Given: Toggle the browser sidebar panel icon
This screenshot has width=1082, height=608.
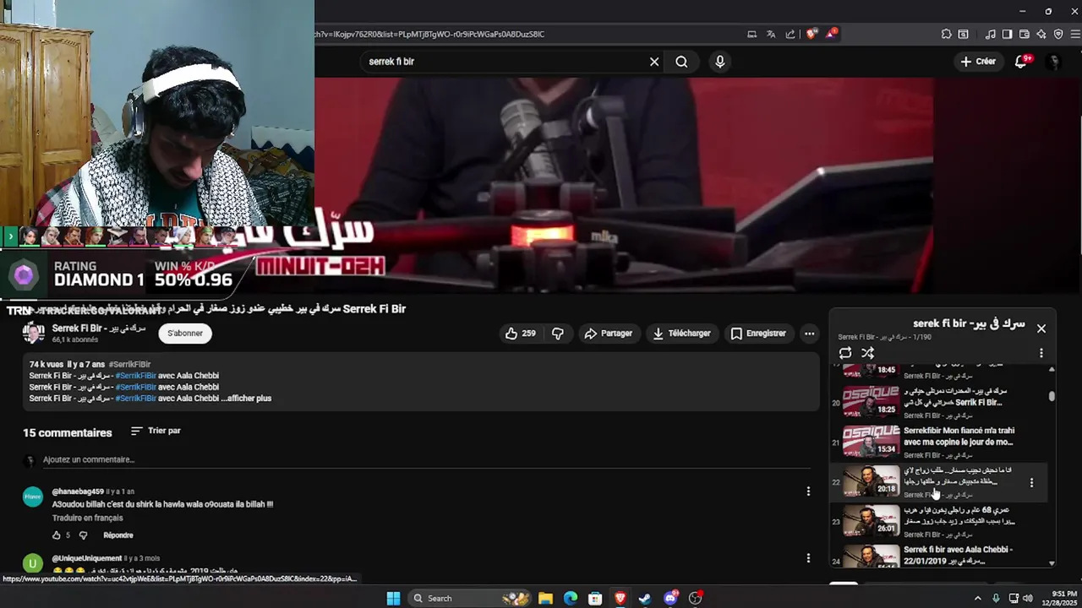Looking at the screenshot, I should 1007,35.
